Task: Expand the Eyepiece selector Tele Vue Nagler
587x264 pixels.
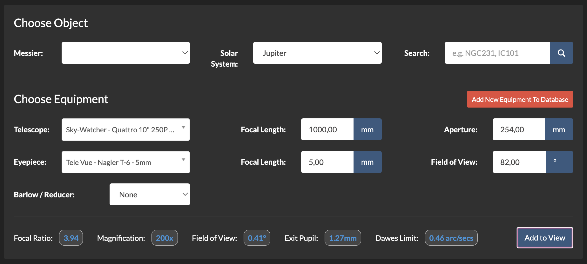Action: (126, 162)
